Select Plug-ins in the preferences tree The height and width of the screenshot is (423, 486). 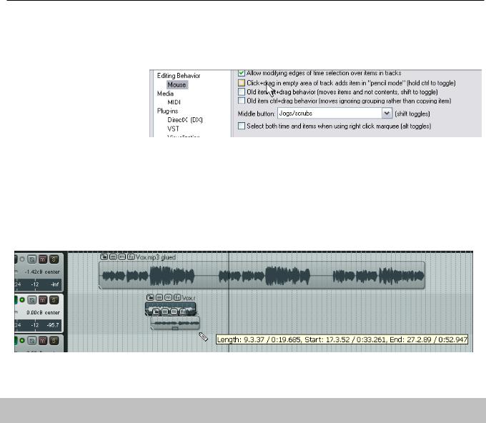[168, 111]
